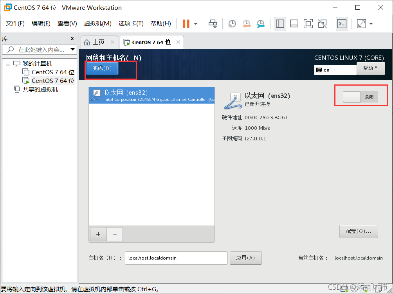Switch to the 主页 tab
The image size is (393, 294).
[99, 42]
